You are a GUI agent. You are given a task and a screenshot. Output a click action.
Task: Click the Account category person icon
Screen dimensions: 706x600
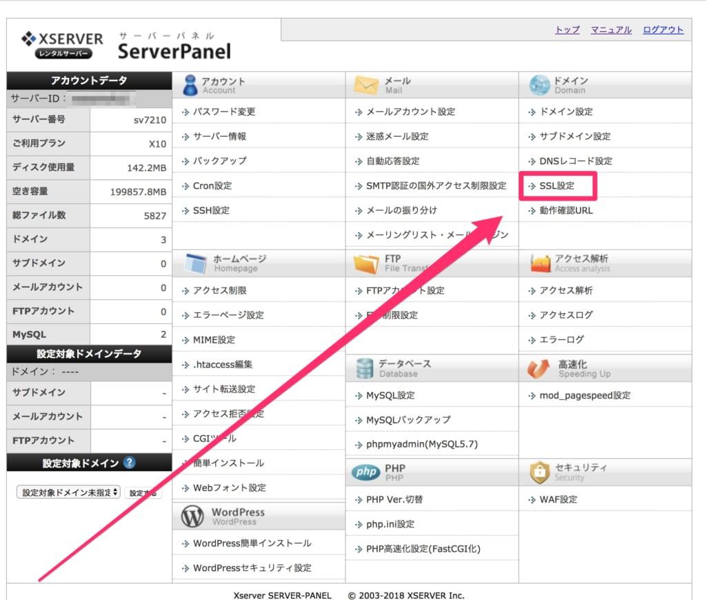[190, 85]
